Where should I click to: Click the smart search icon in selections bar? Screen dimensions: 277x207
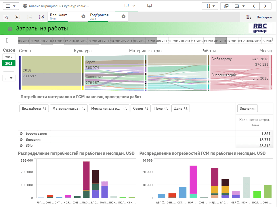point(6,17)
